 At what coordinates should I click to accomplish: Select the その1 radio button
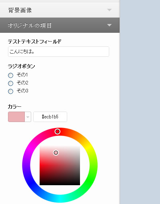coord(11,75)
